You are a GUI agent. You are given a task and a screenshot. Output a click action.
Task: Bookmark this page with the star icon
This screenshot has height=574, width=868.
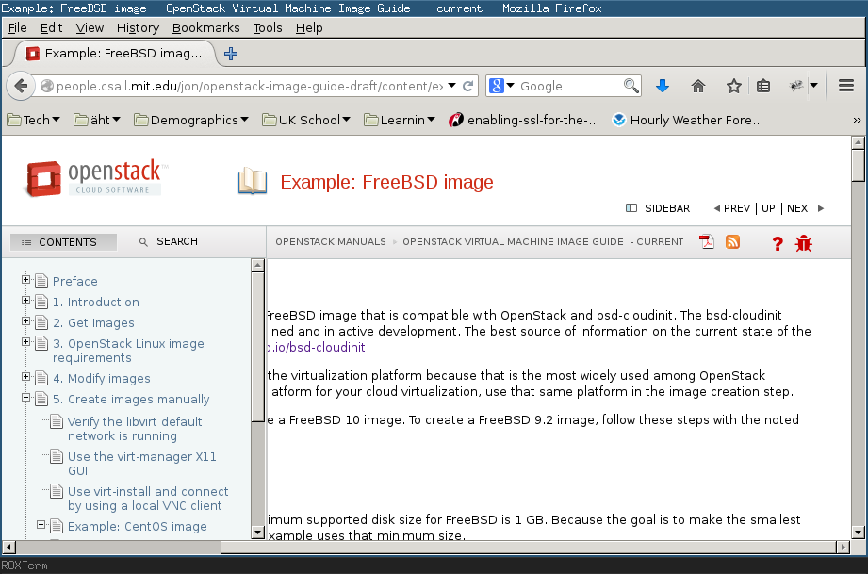(733, 86)
